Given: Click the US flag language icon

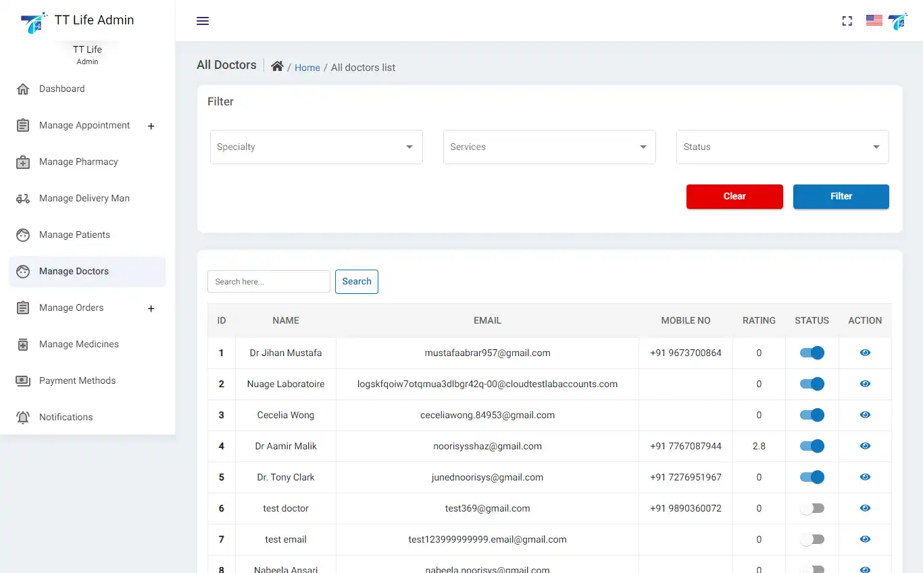Looking at the screenshot, I should click(x=874, y=21).
